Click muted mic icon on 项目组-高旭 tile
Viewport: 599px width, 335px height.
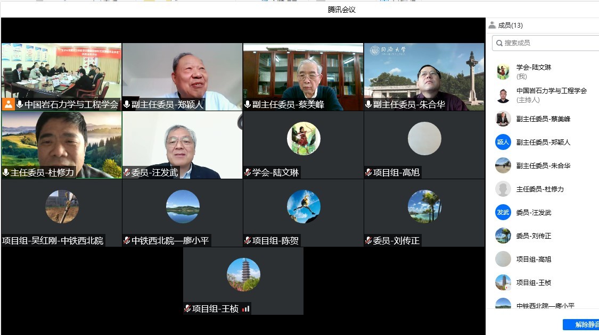click(x=368, y=172)
